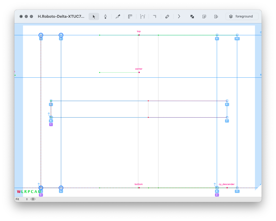Select the 'top' anchor point
This screenshot has width=276, height=221.
[x=139, y=35]
